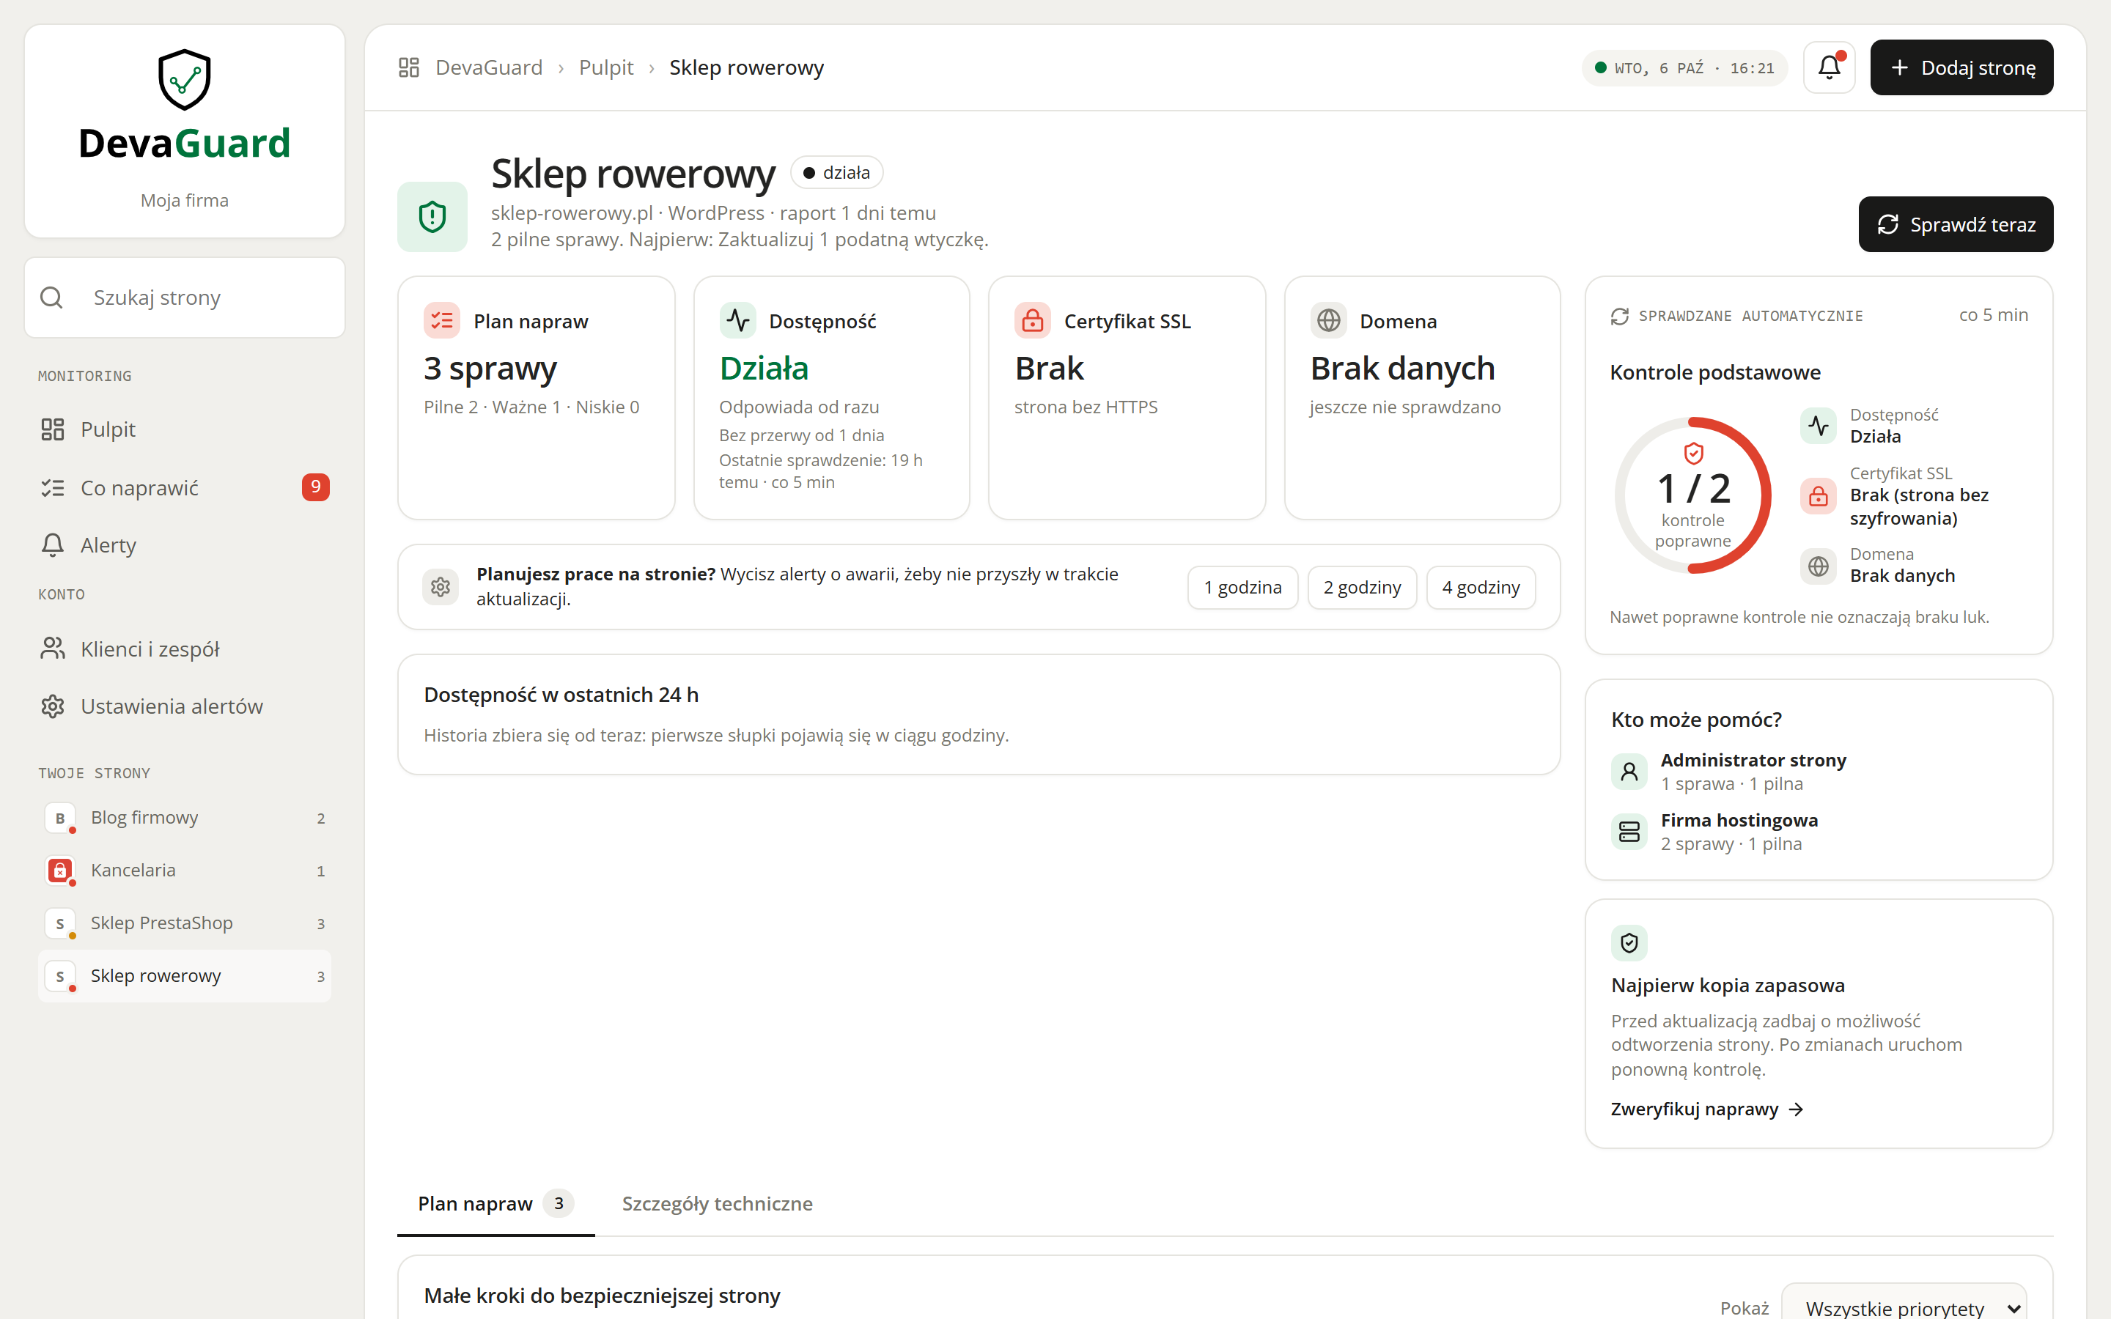Click DevaGuard in the breadcrumb

coord(488,67)
